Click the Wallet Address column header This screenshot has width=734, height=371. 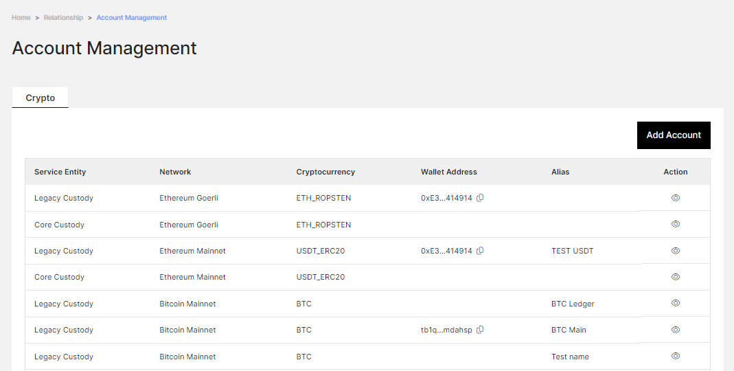point(448,172)
